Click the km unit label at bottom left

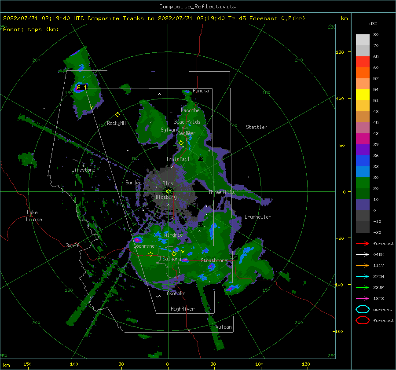(x=6, y=365)
